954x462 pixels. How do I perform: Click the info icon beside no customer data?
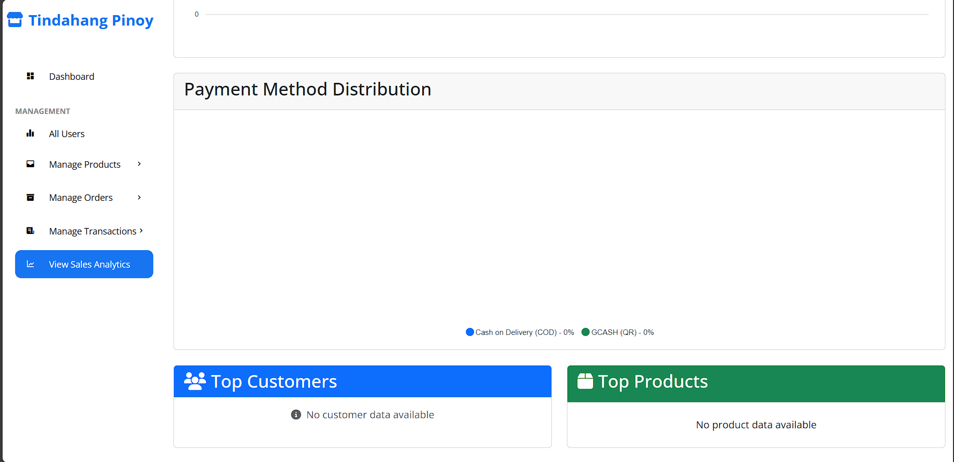(296, 415)
